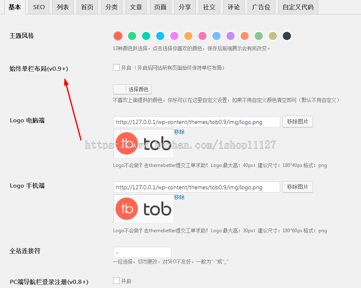Open the 分类 tab

[x=112, y=7]
